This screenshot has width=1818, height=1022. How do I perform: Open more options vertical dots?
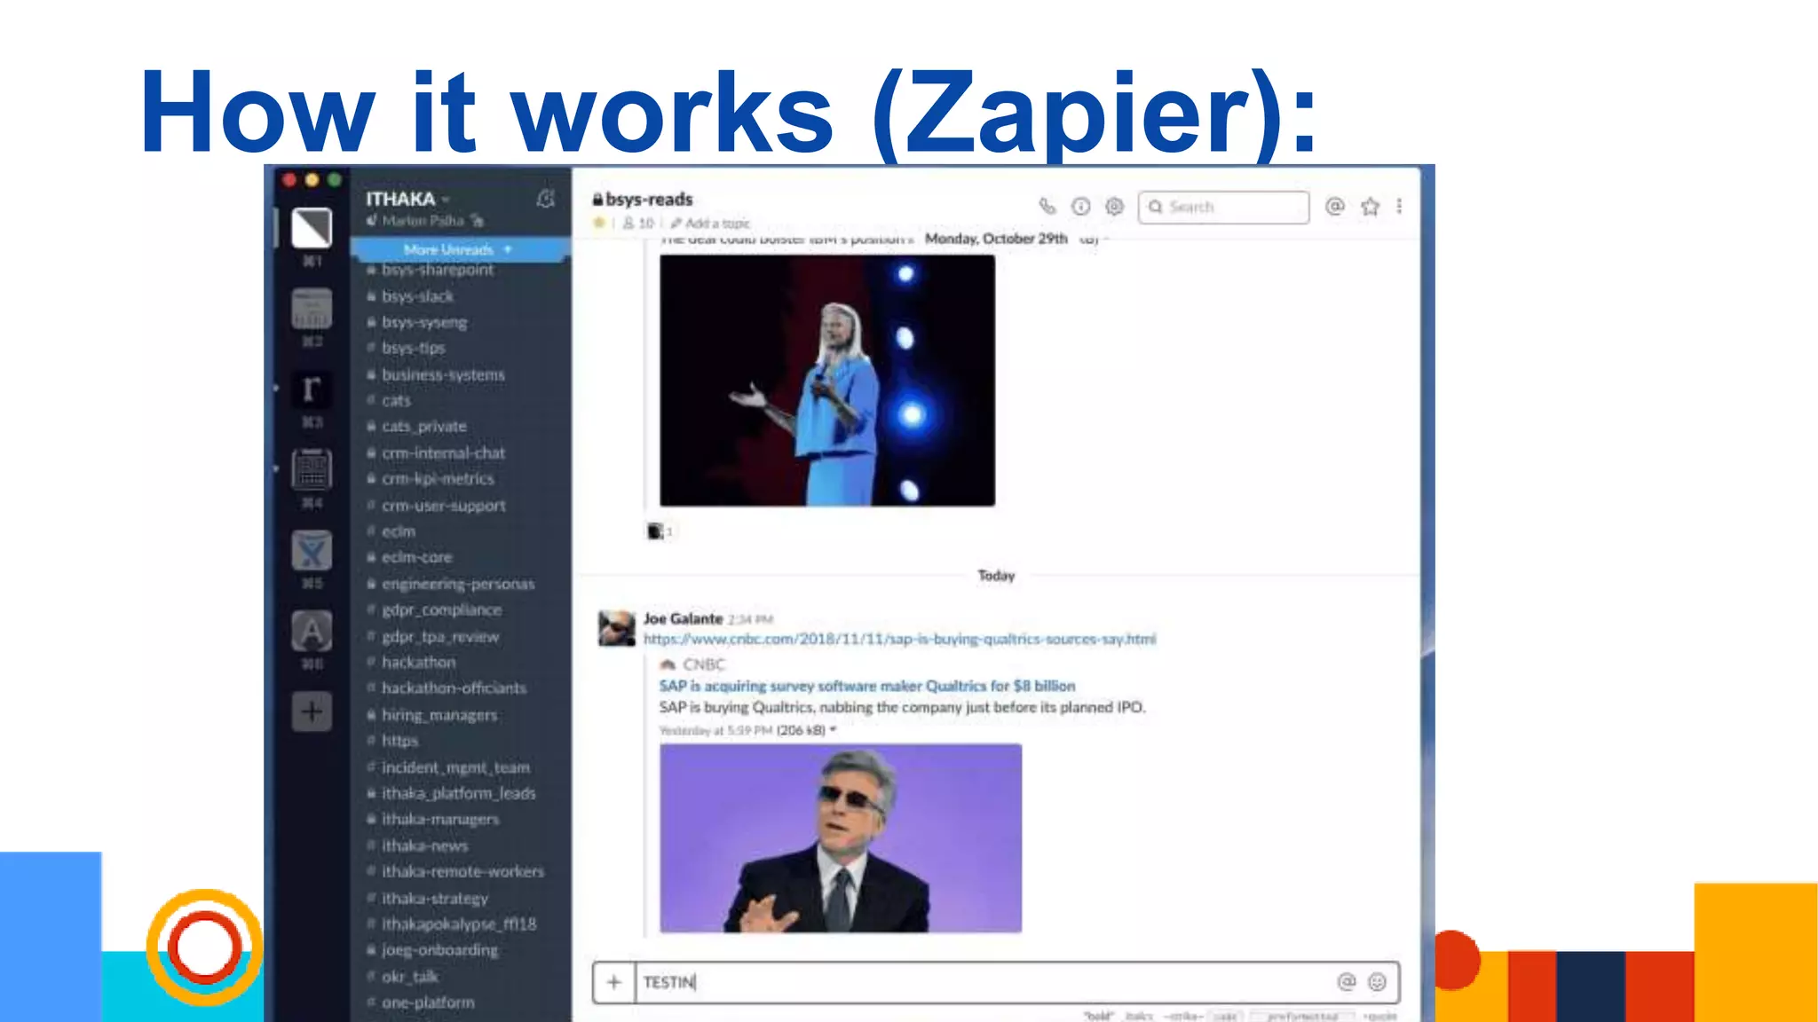[x=1399, y=207]
